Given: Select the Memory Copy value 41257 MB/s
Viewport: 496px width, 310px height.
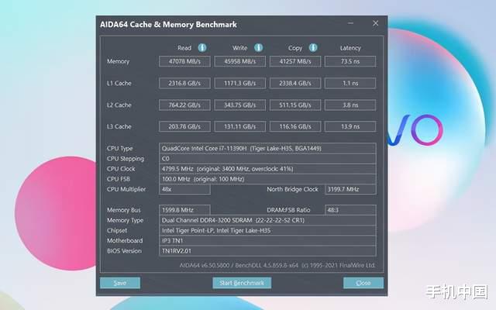Looking at the screenshot, I should click(x=295, y=61).
